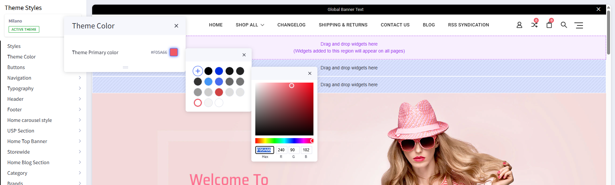Close the Theme Color panel

(176, 26)
